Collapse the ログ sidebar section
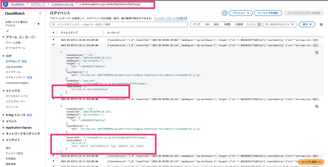 point(4,56)
